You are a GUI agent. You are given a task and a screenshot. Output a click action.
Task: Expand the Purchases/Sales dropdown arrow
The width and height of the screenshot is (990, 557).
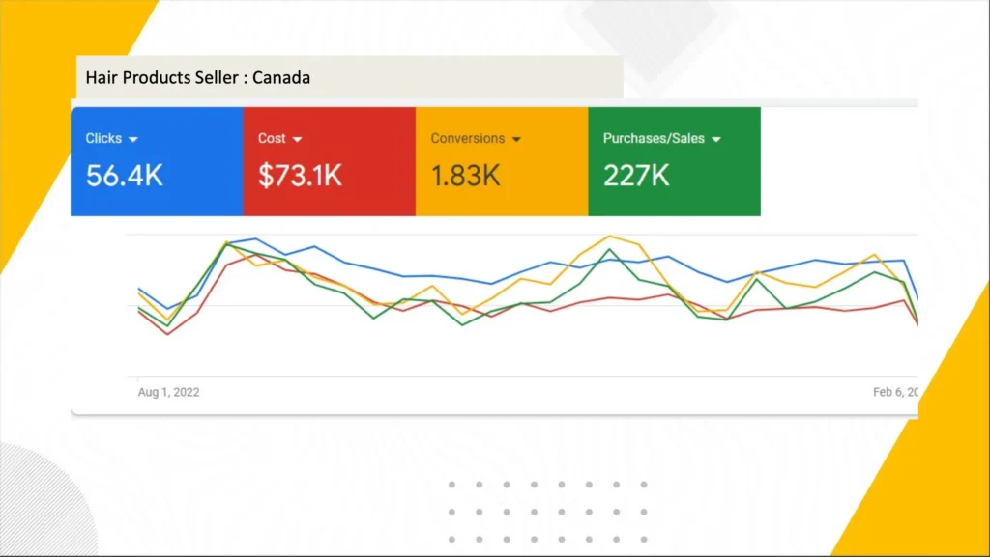[x=716, y=139]
